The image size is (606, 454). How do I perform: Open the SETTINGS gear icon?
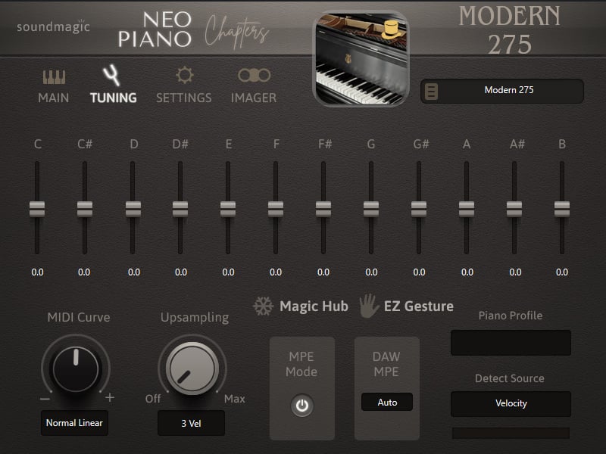[184, 75]
